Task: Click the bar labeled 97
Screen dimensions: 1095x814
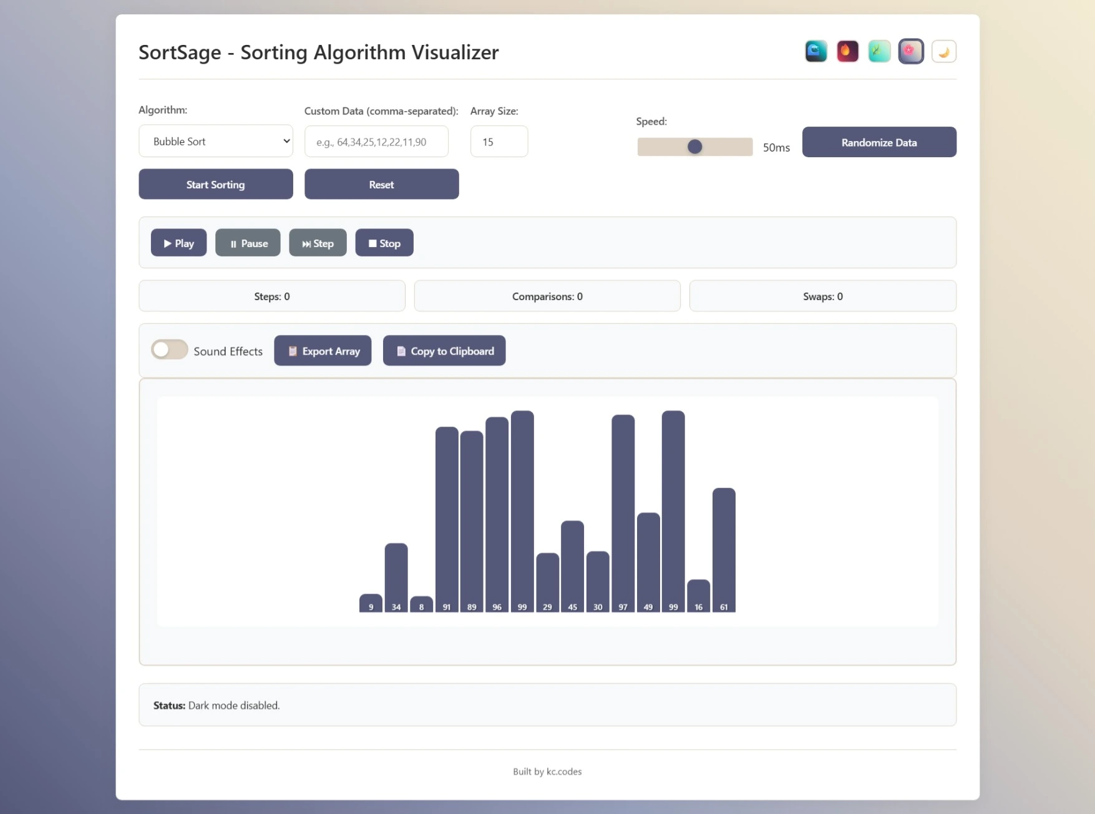Action: 623,513
